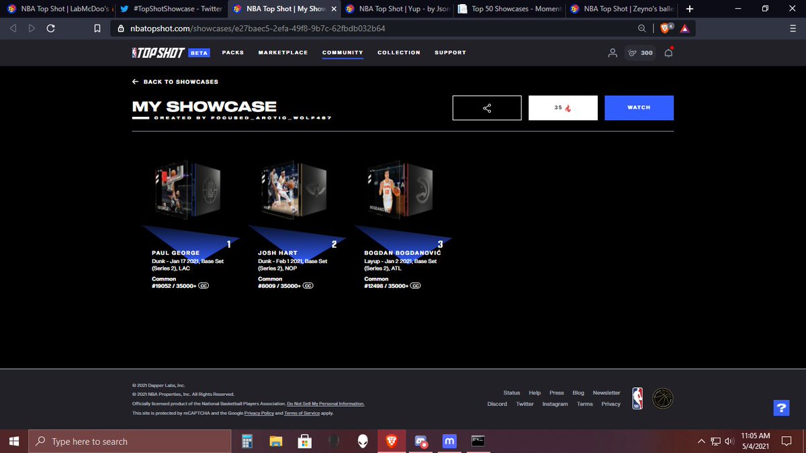Viewport: 806px width, 453px height.
Task: Open the Discord footer link
Action: click(x=497, y=404)
